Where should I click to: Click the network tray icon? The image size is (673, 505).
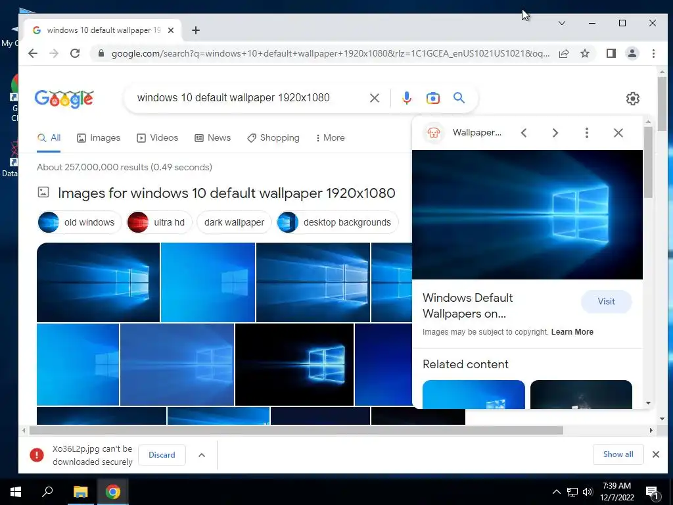[x=572, y=492]
